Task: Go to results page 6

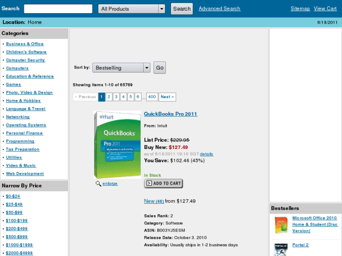Action: [138, 97]
